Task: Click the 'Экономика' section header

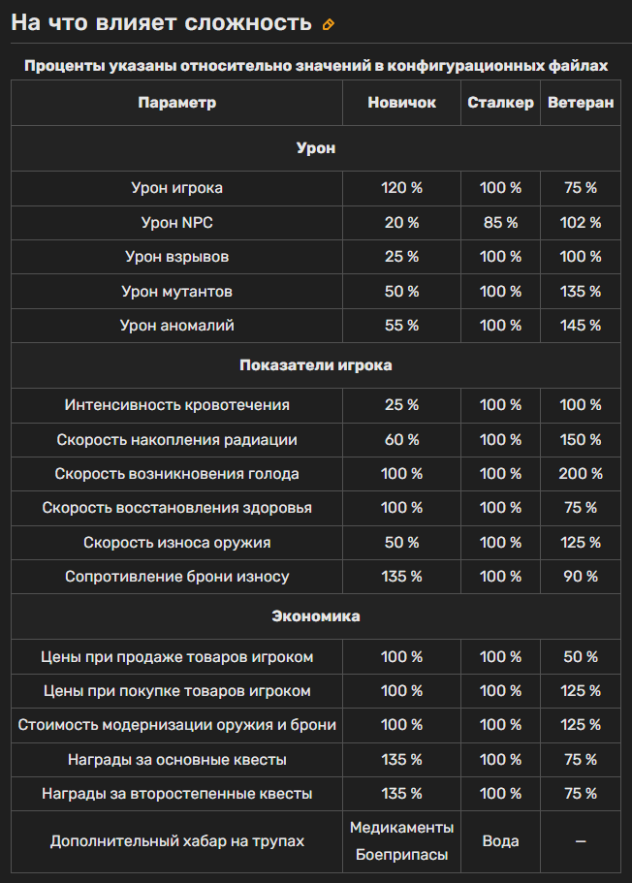Action: [x=316, y=616]
